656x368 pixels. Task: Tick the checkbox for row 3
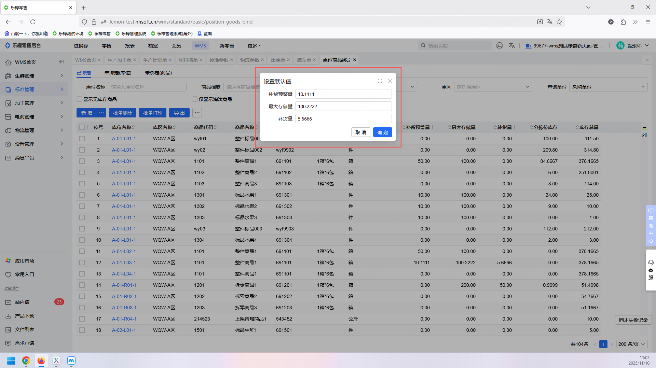82,161
